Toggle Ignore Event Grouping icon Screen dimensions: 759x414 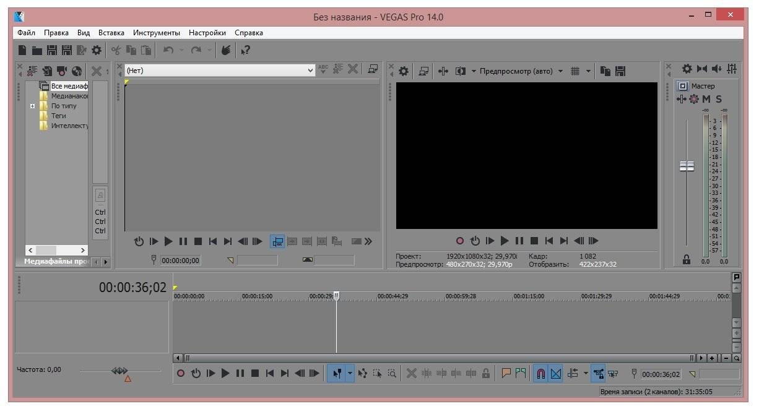point(614,373)
